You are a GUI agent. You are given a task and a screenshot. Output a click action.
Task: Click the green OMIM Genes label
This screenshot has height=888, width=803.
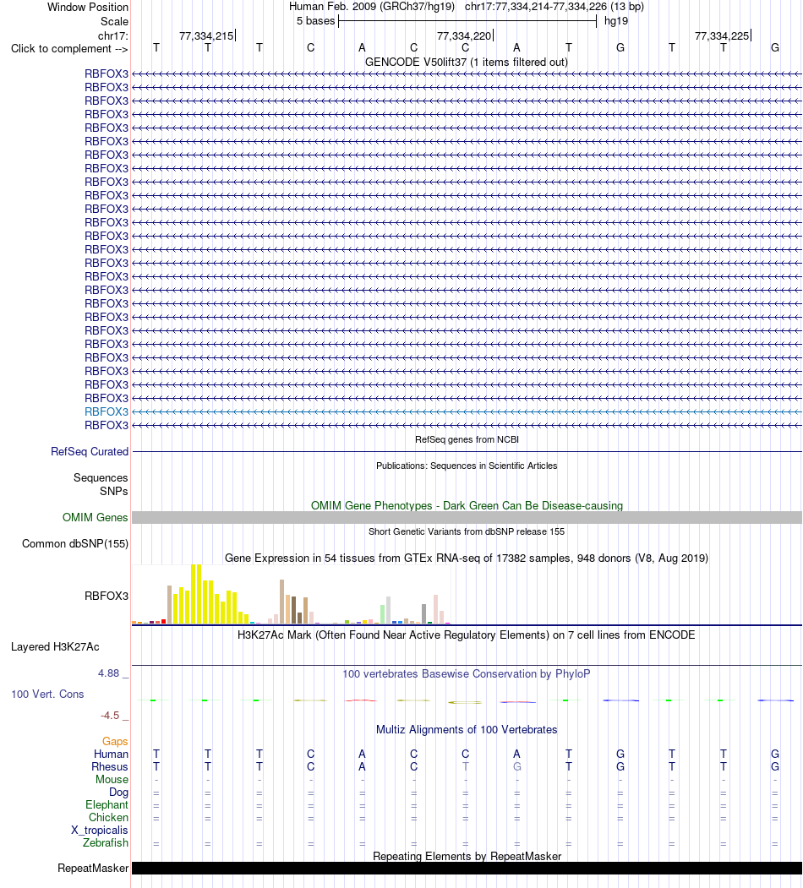click(x=96, y=517)
